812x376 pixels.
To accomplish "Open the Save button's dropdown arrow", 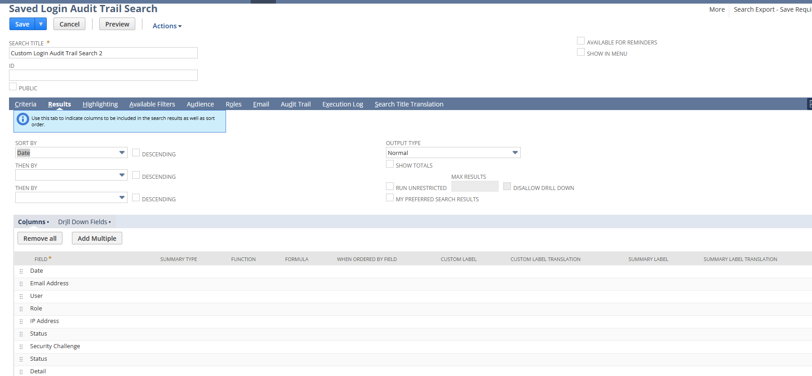I will click(41, 24).
